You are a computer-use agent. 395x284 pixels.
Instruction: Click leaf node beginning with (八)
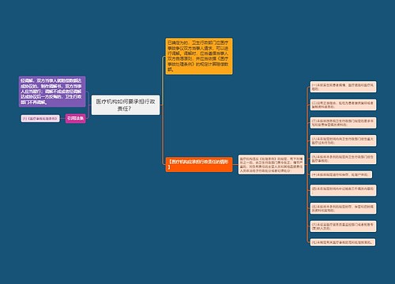pos(343,140)
